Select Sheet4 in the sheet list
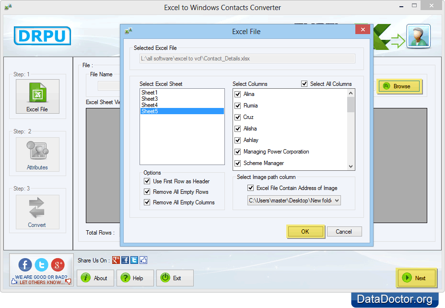445x308 pixels. [x=182, y=105]
